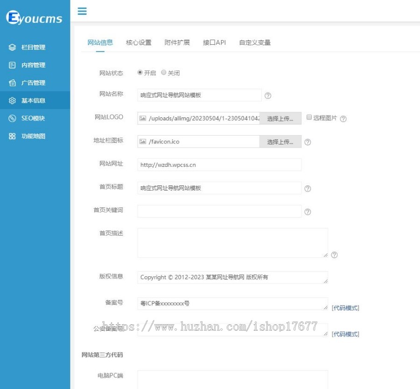The width and height of the screenshot is (420, 389).
Task: Open 代码模式 link for 公安备案号
Action: coord(345,334)
